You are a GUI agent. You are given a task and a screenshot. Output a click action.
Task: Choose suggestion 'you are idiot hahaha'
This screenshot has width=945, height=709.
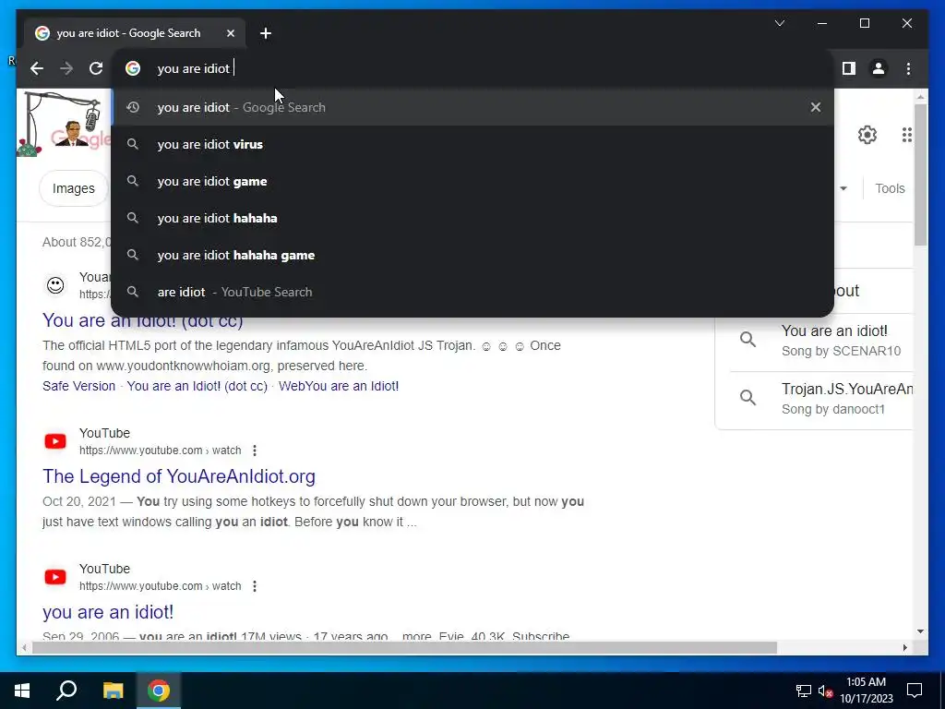472,218
